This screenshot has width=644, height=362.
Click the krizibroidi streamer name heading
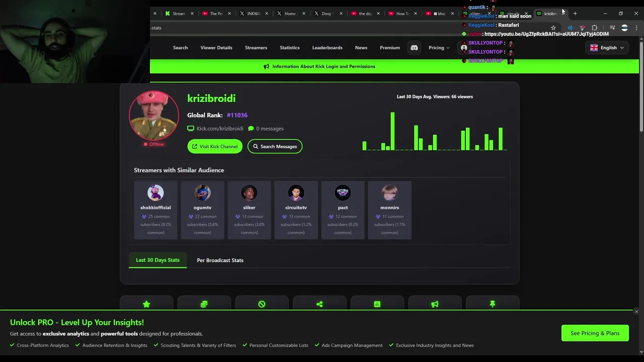211,99
